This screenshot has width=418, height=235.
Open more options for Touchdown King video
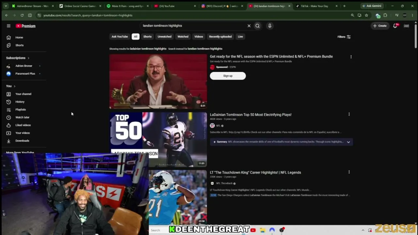click(349, 172)
